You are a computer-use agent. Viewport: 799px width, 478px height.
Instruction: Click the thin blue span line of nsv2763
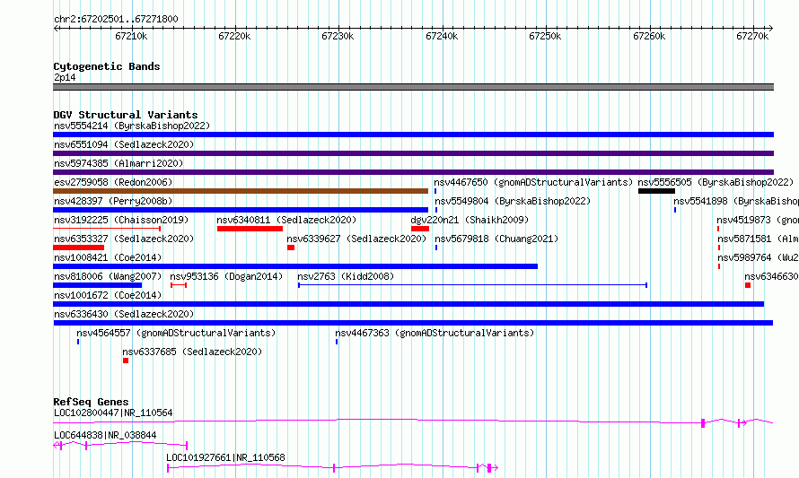point(472,285)
